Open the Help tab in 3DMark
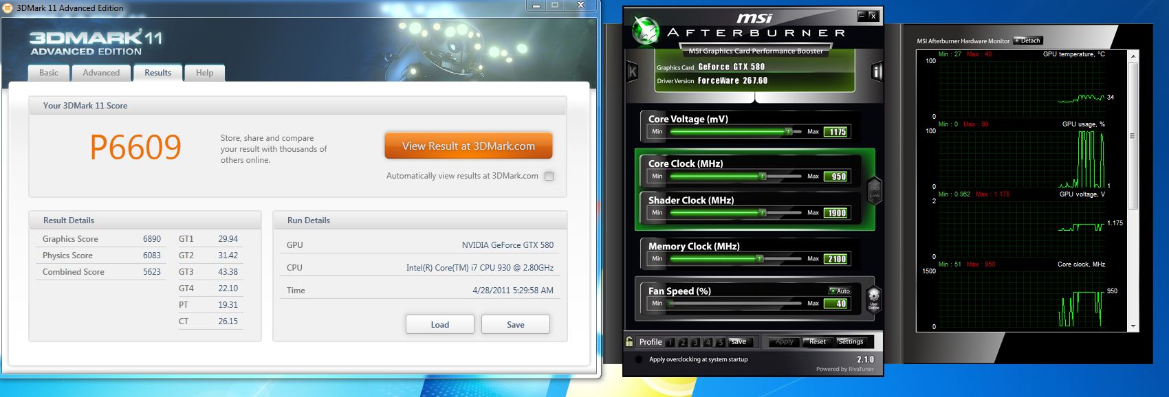The image size is (1169, 397). [204, 73]
